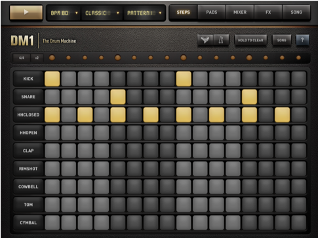This screenshot has width=318, height=238.
Task: Enable Kick step 16
Action: coord(299,78)
